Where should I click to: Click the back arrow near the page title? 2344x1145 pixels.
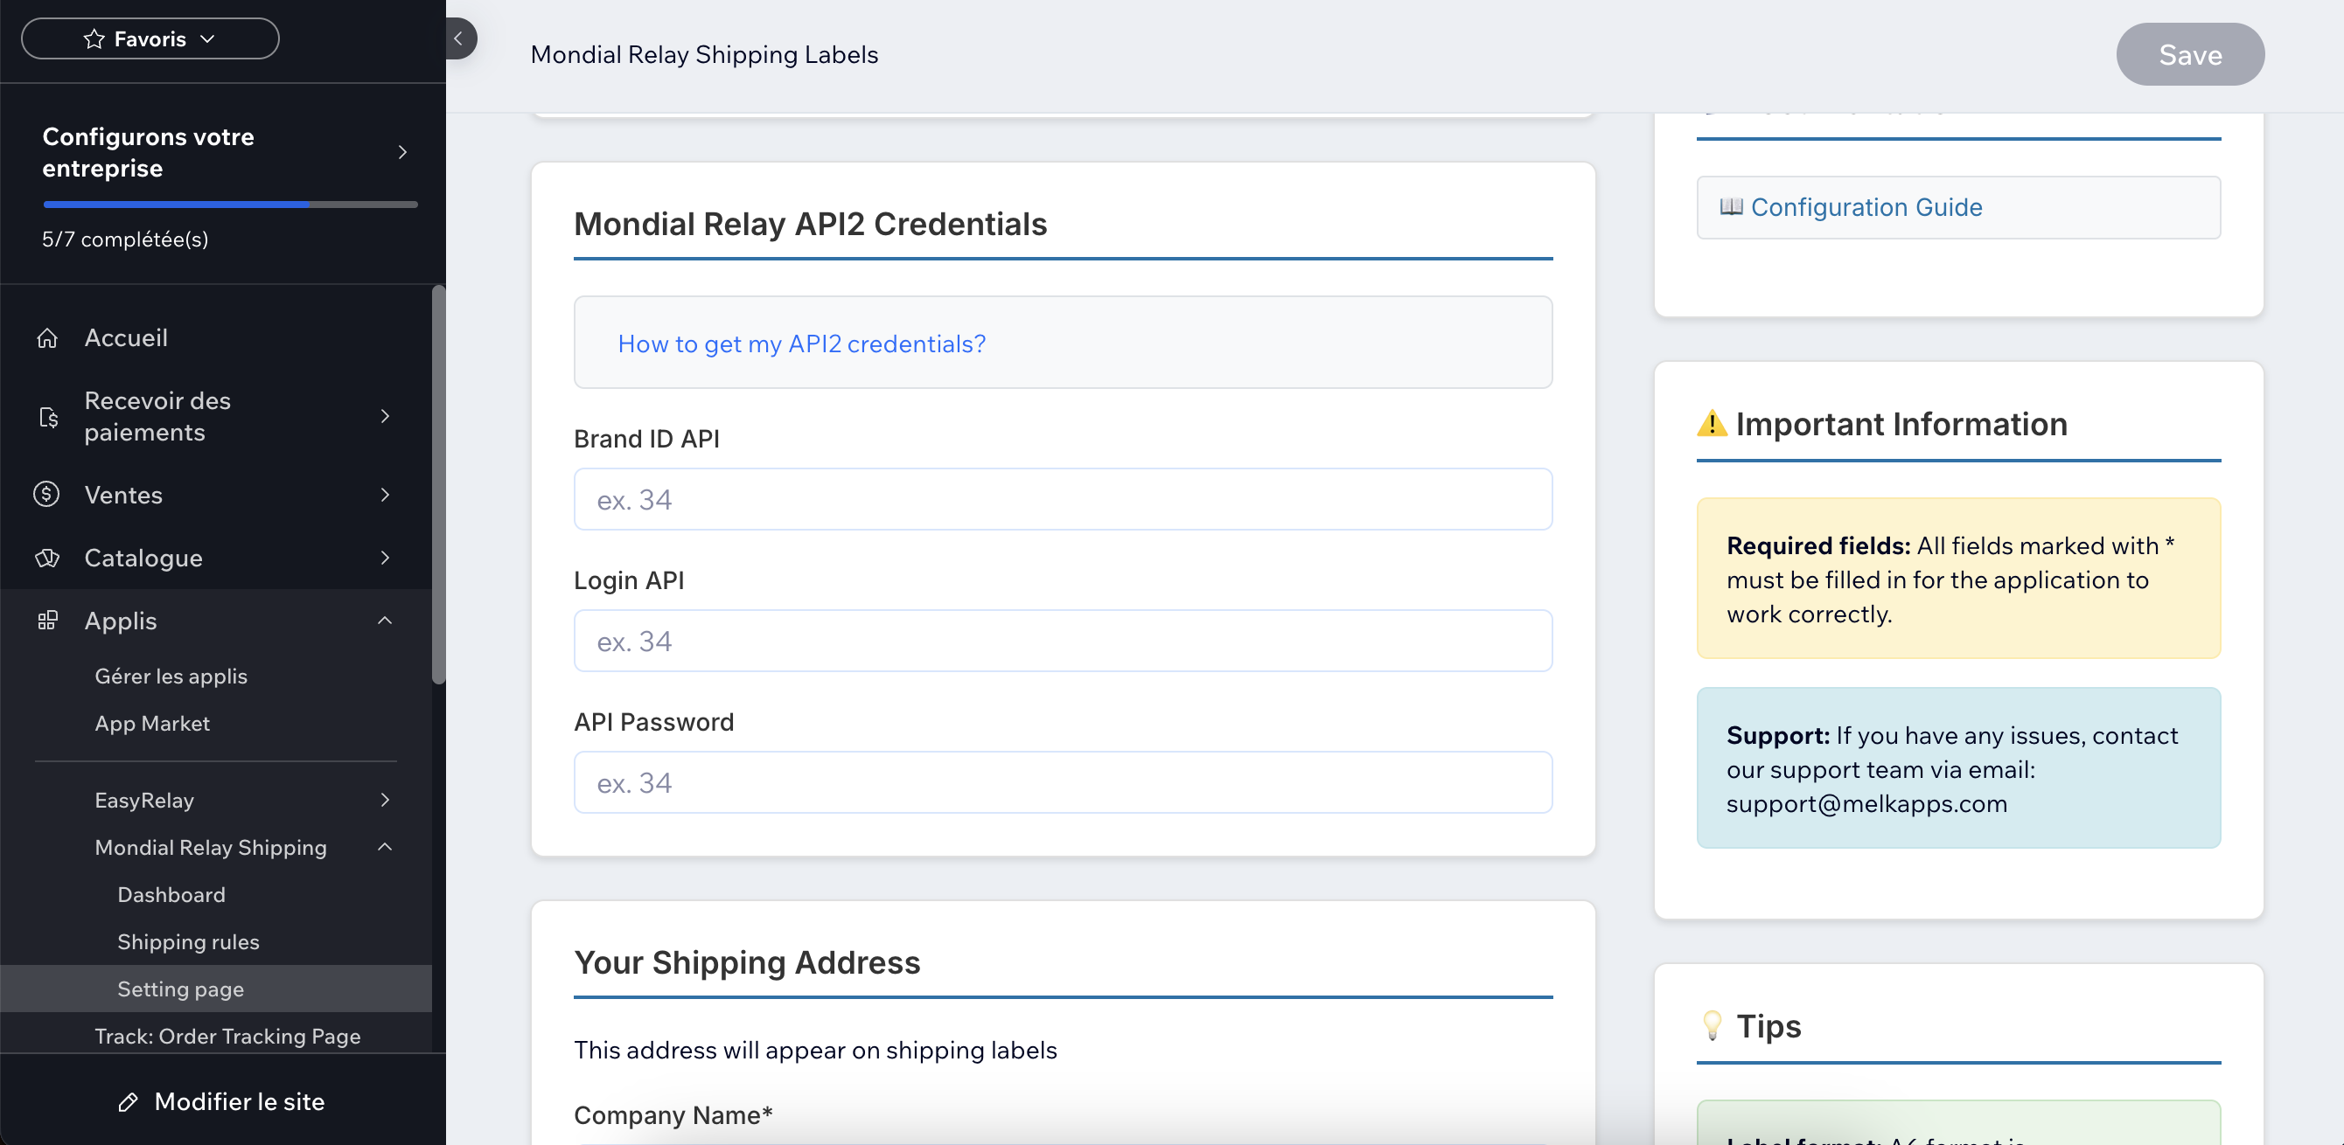click(458, 38)
